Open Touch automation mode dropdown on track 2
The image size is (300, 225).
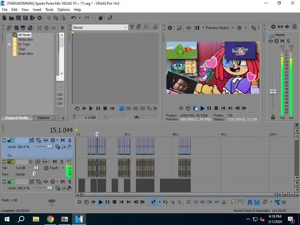click(63, 168)
